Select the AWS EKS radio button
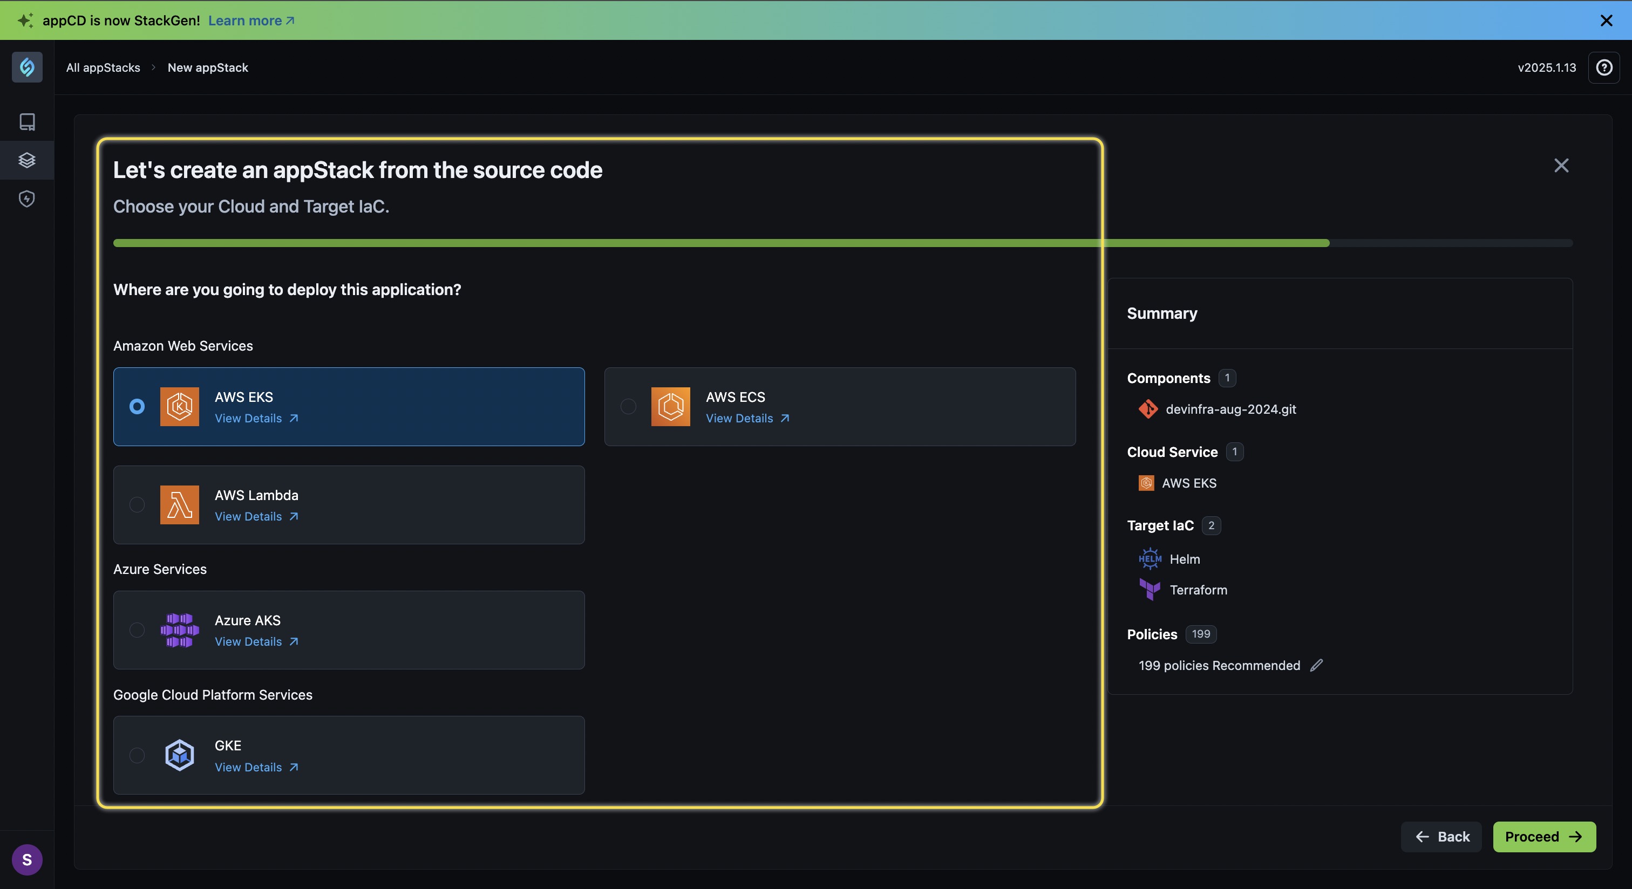The image size is (1632, 889). (137, 407)
